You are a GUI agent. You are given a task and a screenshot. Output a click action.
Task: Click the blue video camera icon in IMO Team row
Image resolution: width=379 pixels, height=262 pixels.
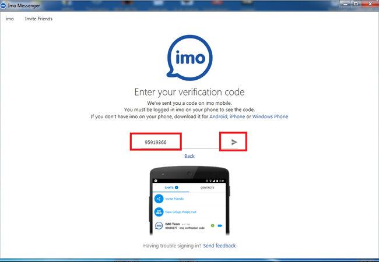tap(220, 225)
